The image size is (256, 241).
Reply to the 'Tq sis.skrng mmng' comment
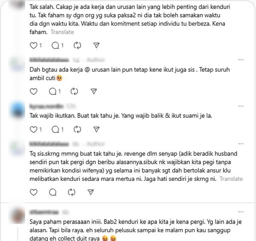[53, 192]
